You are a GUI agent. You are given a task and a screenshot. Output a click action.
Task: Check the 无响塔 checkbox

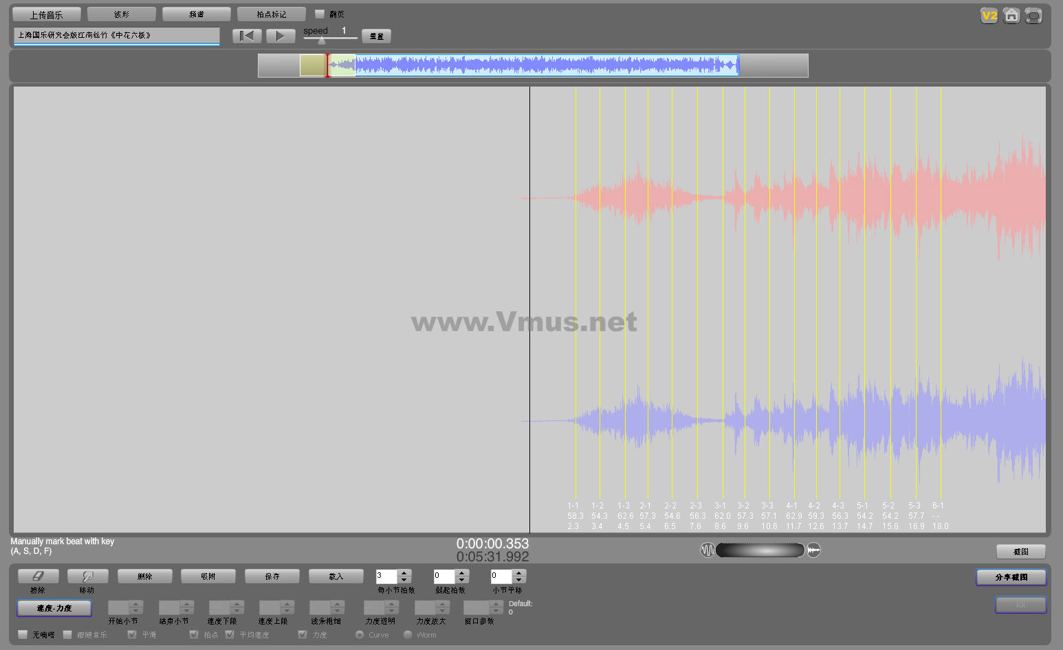(x=23, y=634)
